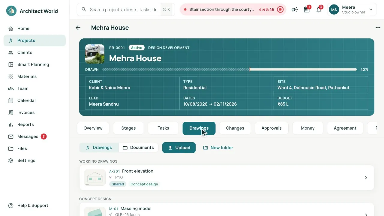384x216 pixels.
Task: Switch to the Documents segment toggle
Action: (x=138, y=148)
